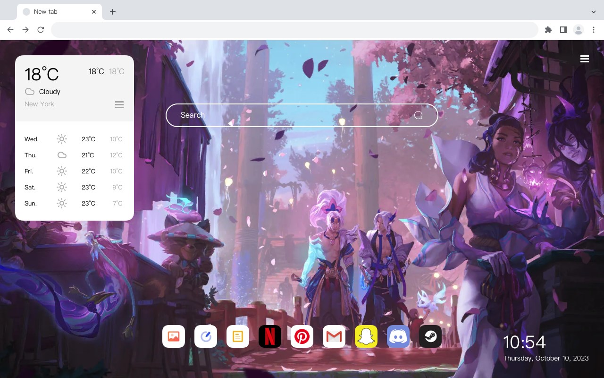Screen dimensions: 604x378
Task: Click the Cloudy condition text
Action: pos(50,92)
